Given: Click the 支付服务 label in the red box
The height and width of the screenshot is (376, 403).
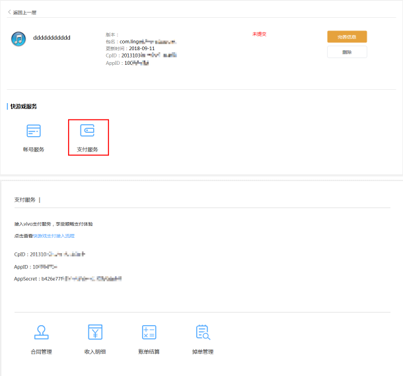Looking at the screenshot, I should click(x=87, y=149).
